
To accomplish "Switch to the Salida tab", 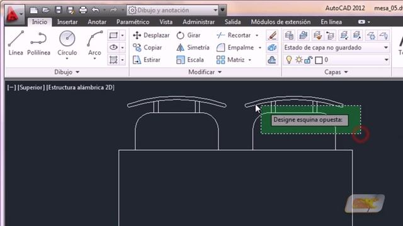I will point(232,22).
